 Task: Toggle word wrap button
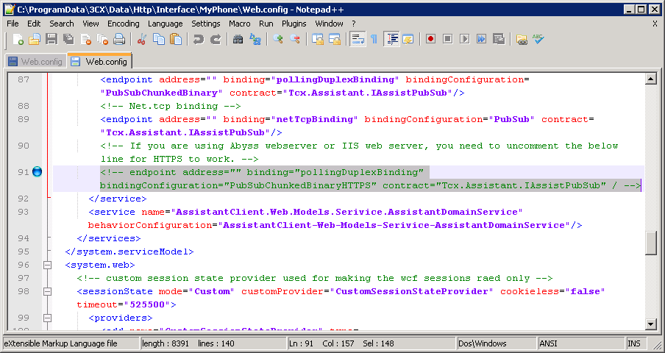point(358,40)
